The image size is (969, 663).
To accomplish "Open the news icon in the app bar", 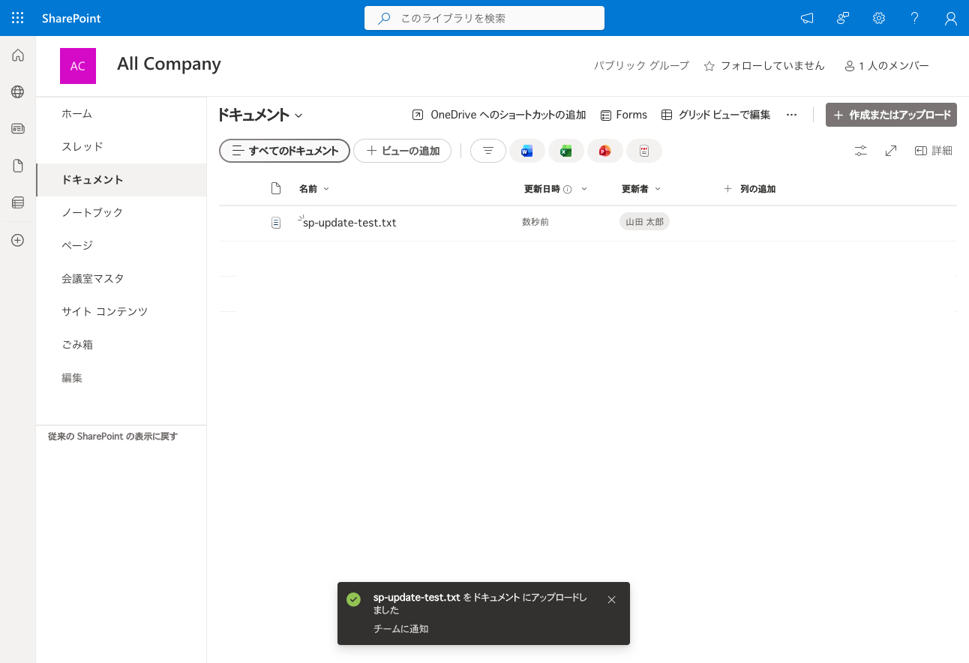I will coord(18,128).
